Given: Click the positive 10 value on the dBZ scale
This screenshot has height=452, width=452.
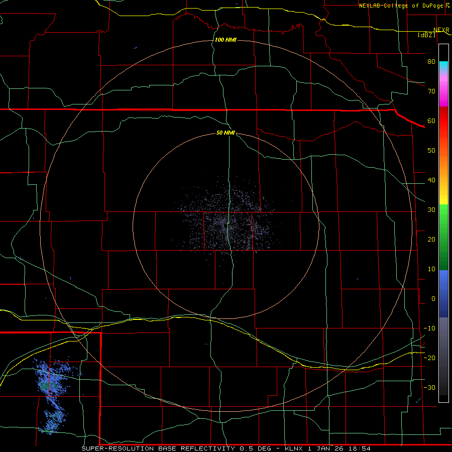Looking at the screenshot, I should 431,269.
